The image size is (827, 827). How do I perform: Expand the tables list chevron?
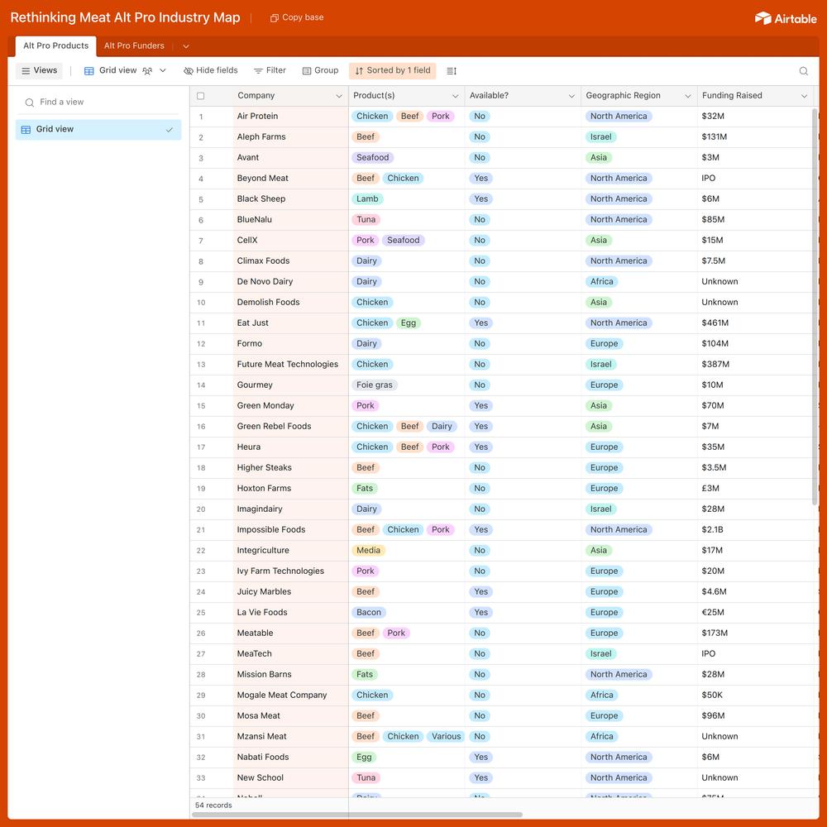tap(185, 46)
